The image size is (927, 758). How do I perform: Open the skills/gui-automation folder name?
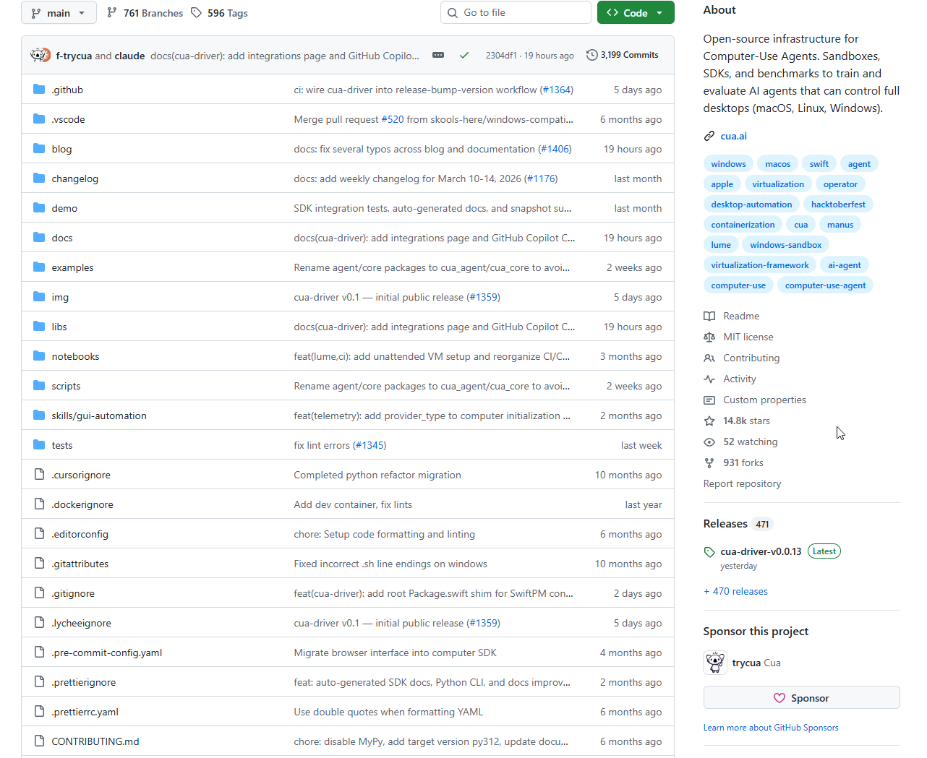(99, 415)
